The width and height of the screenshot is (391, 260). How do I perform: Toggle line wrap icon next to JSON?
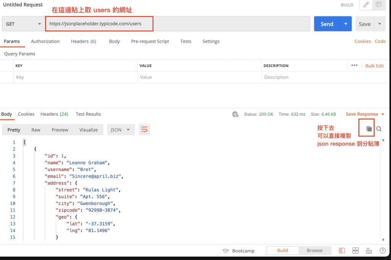tap(144, 130)
